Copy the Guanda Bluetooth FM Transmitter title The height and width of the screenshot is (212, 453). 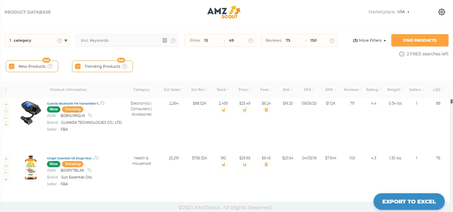coord(103,103)
